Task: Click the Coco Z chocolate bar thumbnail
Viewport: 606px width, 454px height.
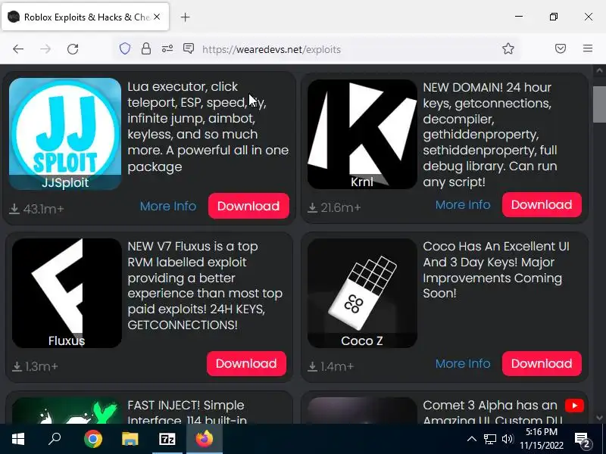Action: (362, 293)
